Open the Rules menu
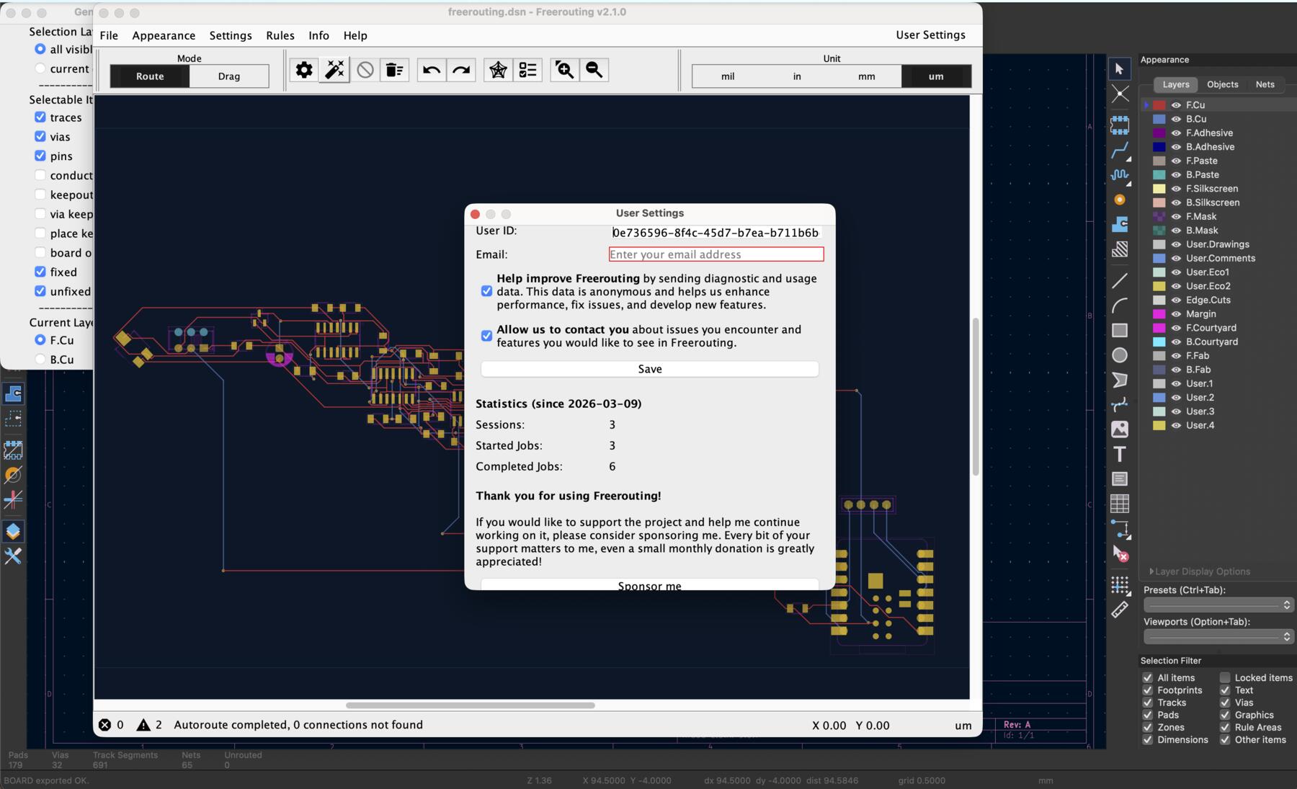1297x789 pixels. [x=280, y=35]
